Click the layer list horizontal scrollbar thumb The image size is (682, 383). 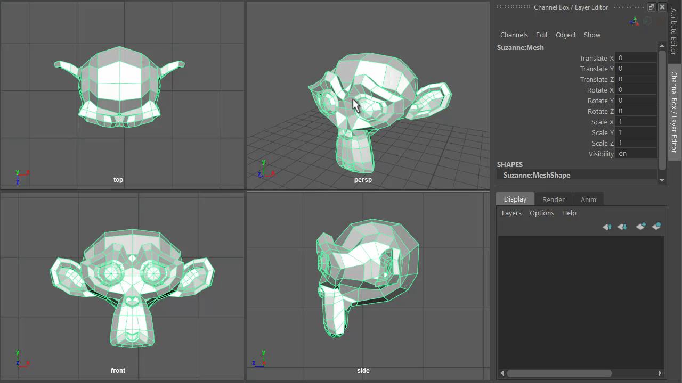559,373
